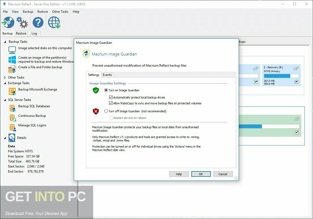313x219 pixels.
Task: Click Continuous Backup link
Action: (x=32, y=116)
